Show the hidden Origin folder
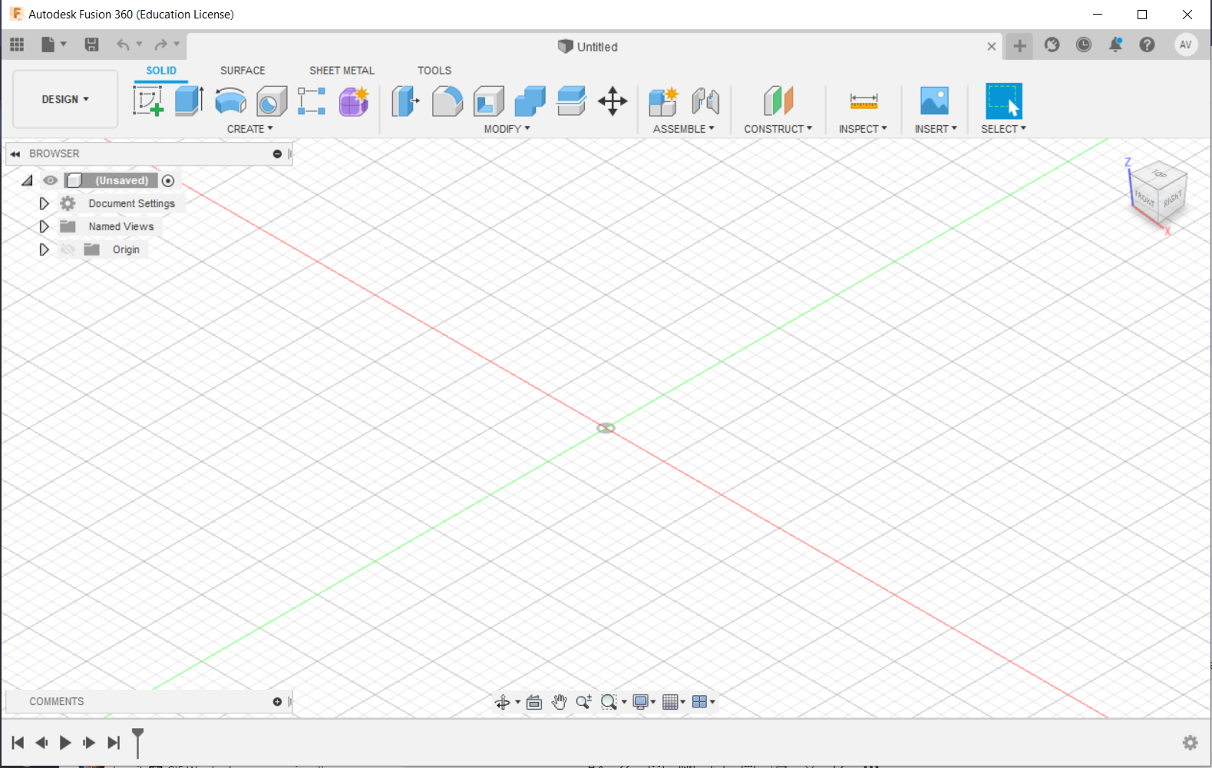This screenshot has width=1212, height=768. pyautogui.click(x=68, y=249)
